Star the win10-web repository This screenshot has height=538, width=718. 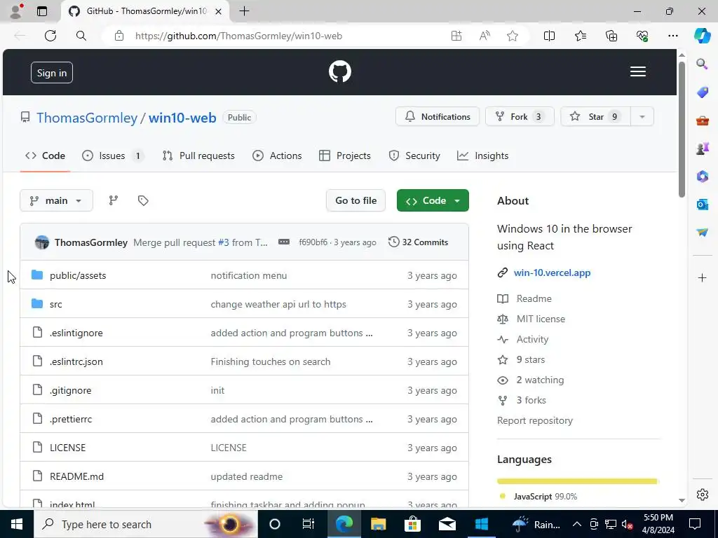[x=596, y=117]
